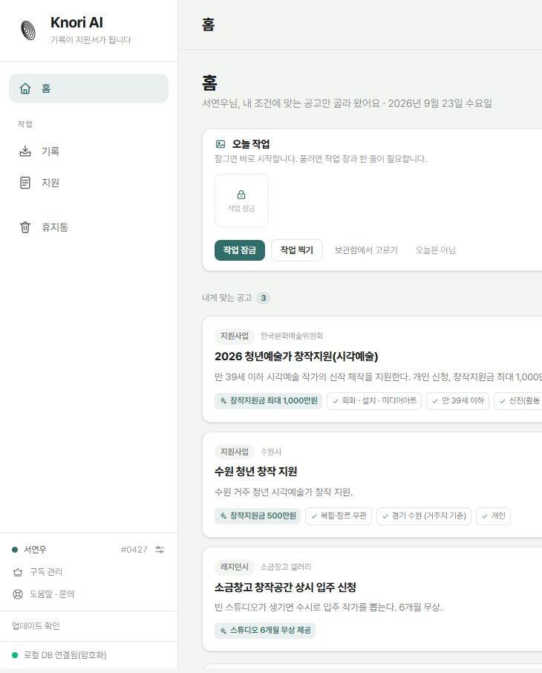542x673 pixels.
Task: Open the 지원 sidebar item
Action: pos(88,183)
